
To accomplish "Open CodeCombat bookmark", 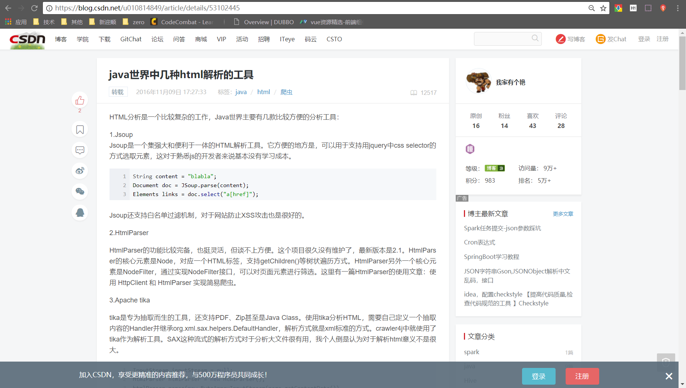I will click(182, 22).
